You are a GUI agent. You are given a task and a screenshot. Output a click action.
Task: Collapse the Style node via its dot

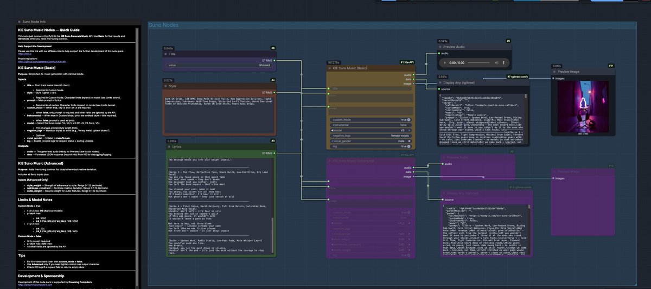click(x=166, y=86)
